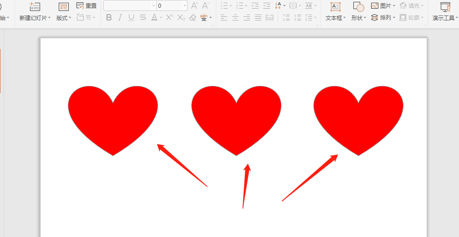Open the drawing group dialog launcher
Screen dimensions: 459x237
point(424,25)
